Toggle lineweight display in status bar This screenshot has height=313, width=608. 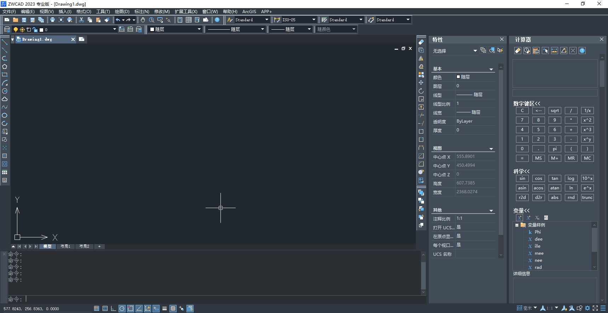pyautogui.click(x=165, y=308)
